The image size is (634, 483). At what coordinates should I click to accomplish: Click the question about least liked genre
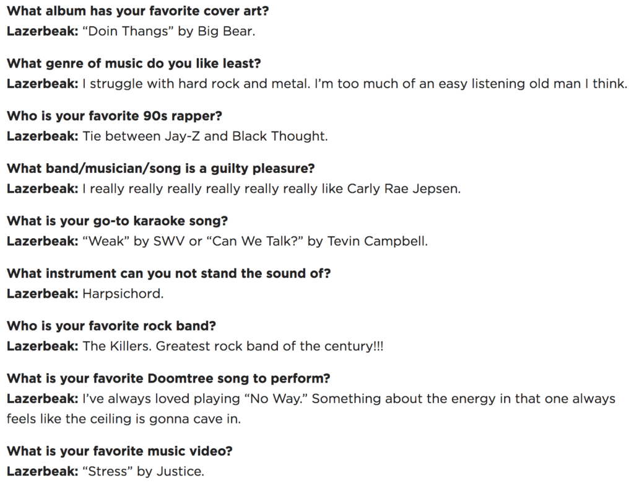pos(134,64)
